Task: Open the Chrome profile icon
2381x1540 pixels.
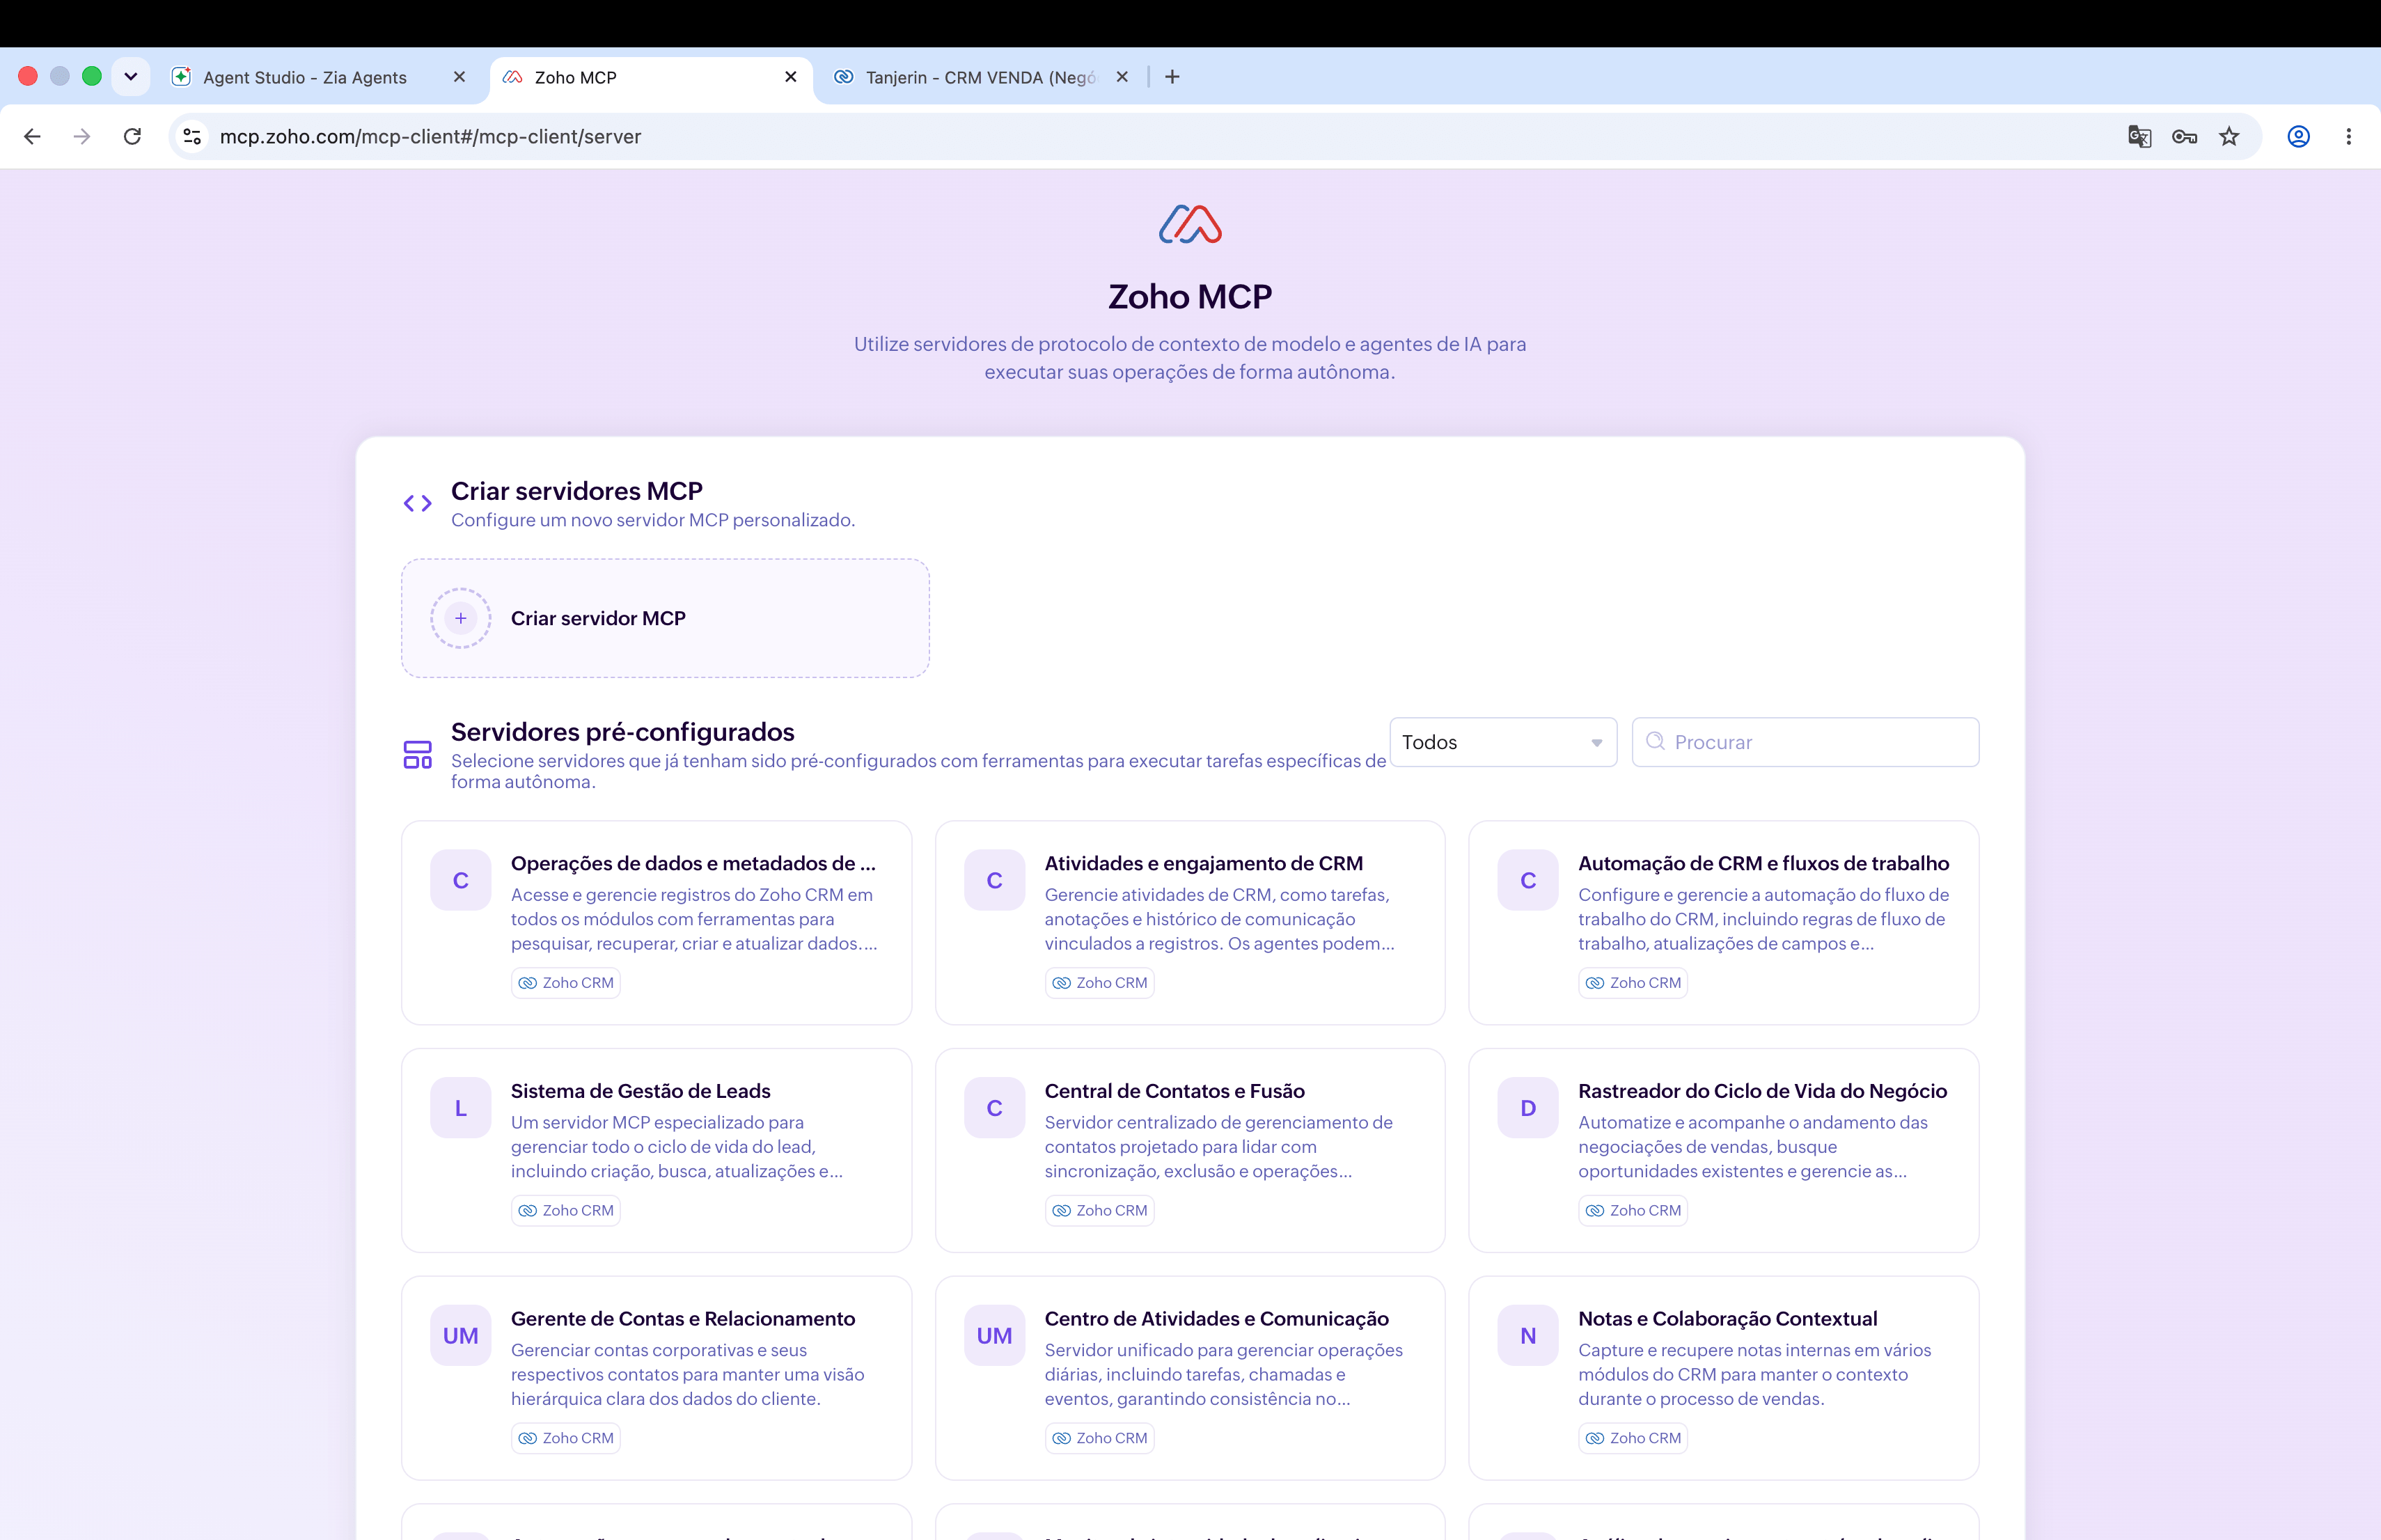Action: click(2299, 137)
